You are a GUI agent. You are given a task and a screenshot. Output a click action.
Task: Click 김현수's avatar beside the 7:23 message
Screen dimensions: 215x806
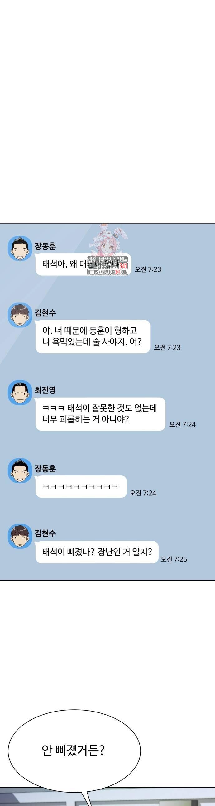pos(20,315)
